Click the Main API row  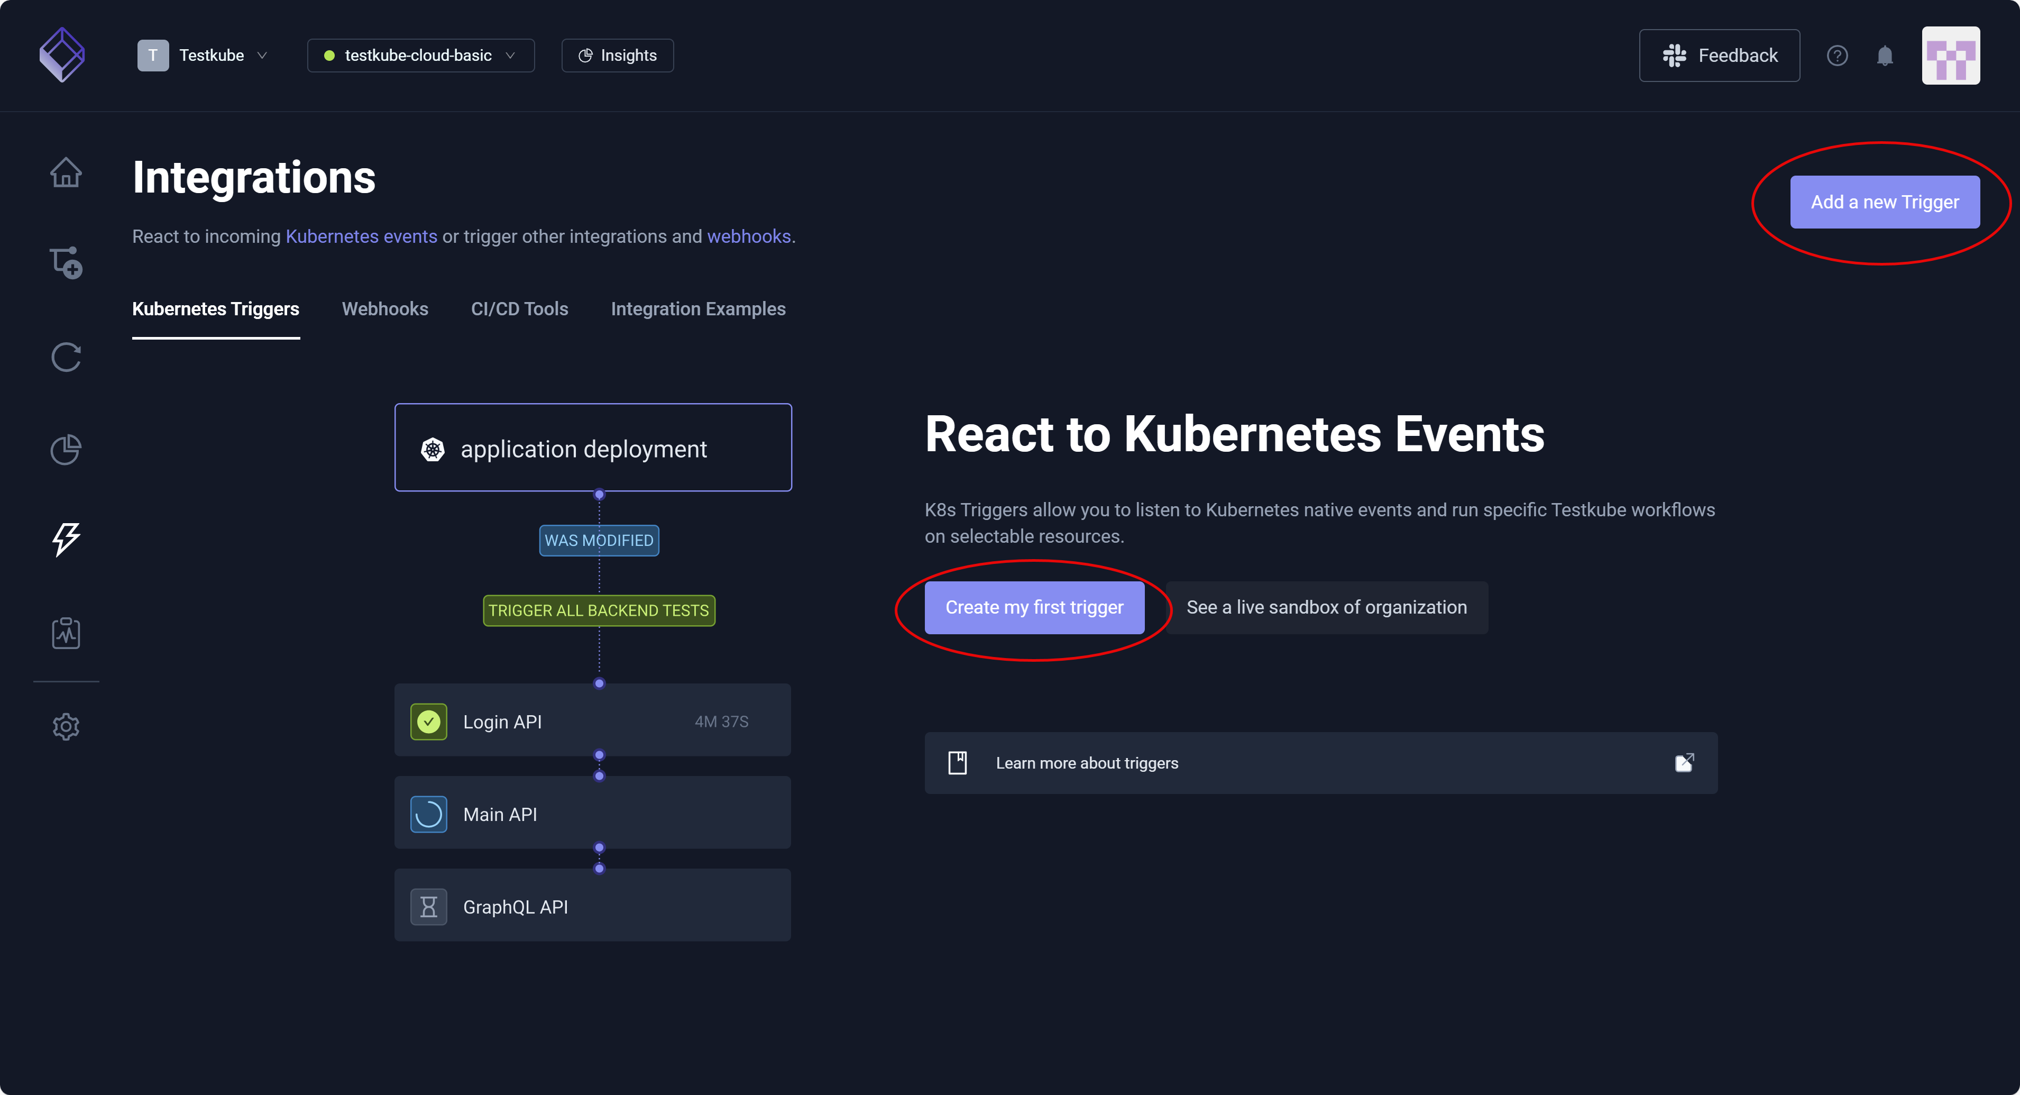pyautogui.click(x=592, y=813)
